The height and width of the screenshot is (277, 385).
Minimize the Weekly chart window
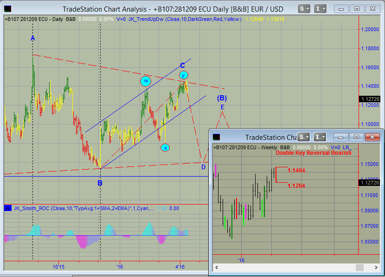tap(340, 137)
